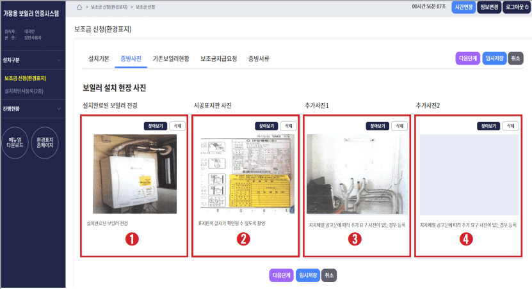Click bottom 임시저장 button
The height and width of the screenshot is (289, 532).
pos(308,276)
